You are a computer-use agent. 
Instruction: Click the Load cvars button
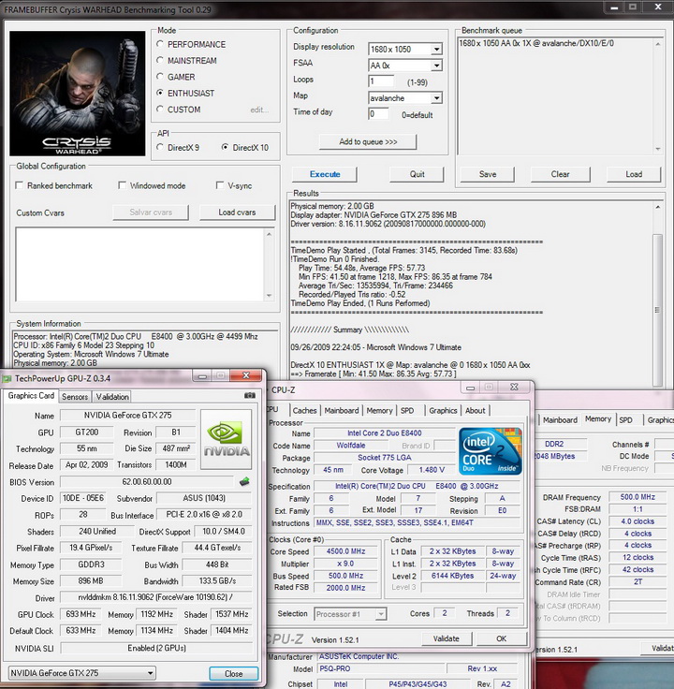pyautogui.click(x=237, y=213)
